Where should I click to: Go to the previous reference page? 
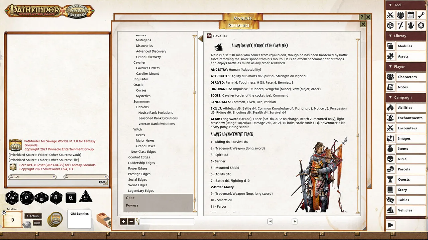270,221
